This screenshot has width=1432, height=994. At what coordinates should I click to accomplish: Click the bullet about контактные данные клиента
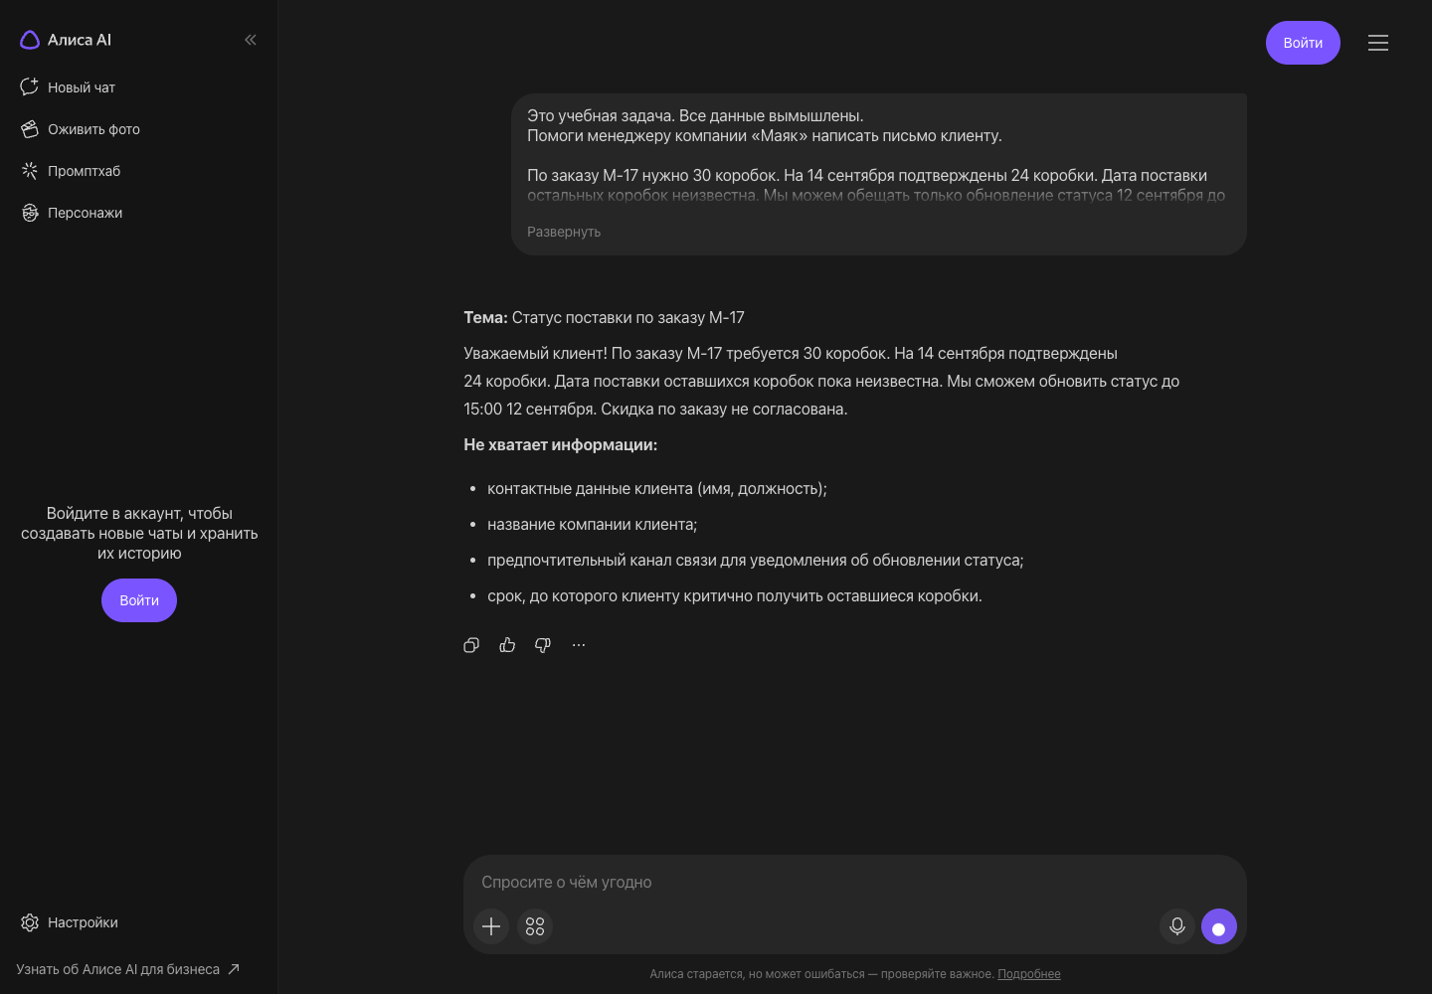point(657,489)
